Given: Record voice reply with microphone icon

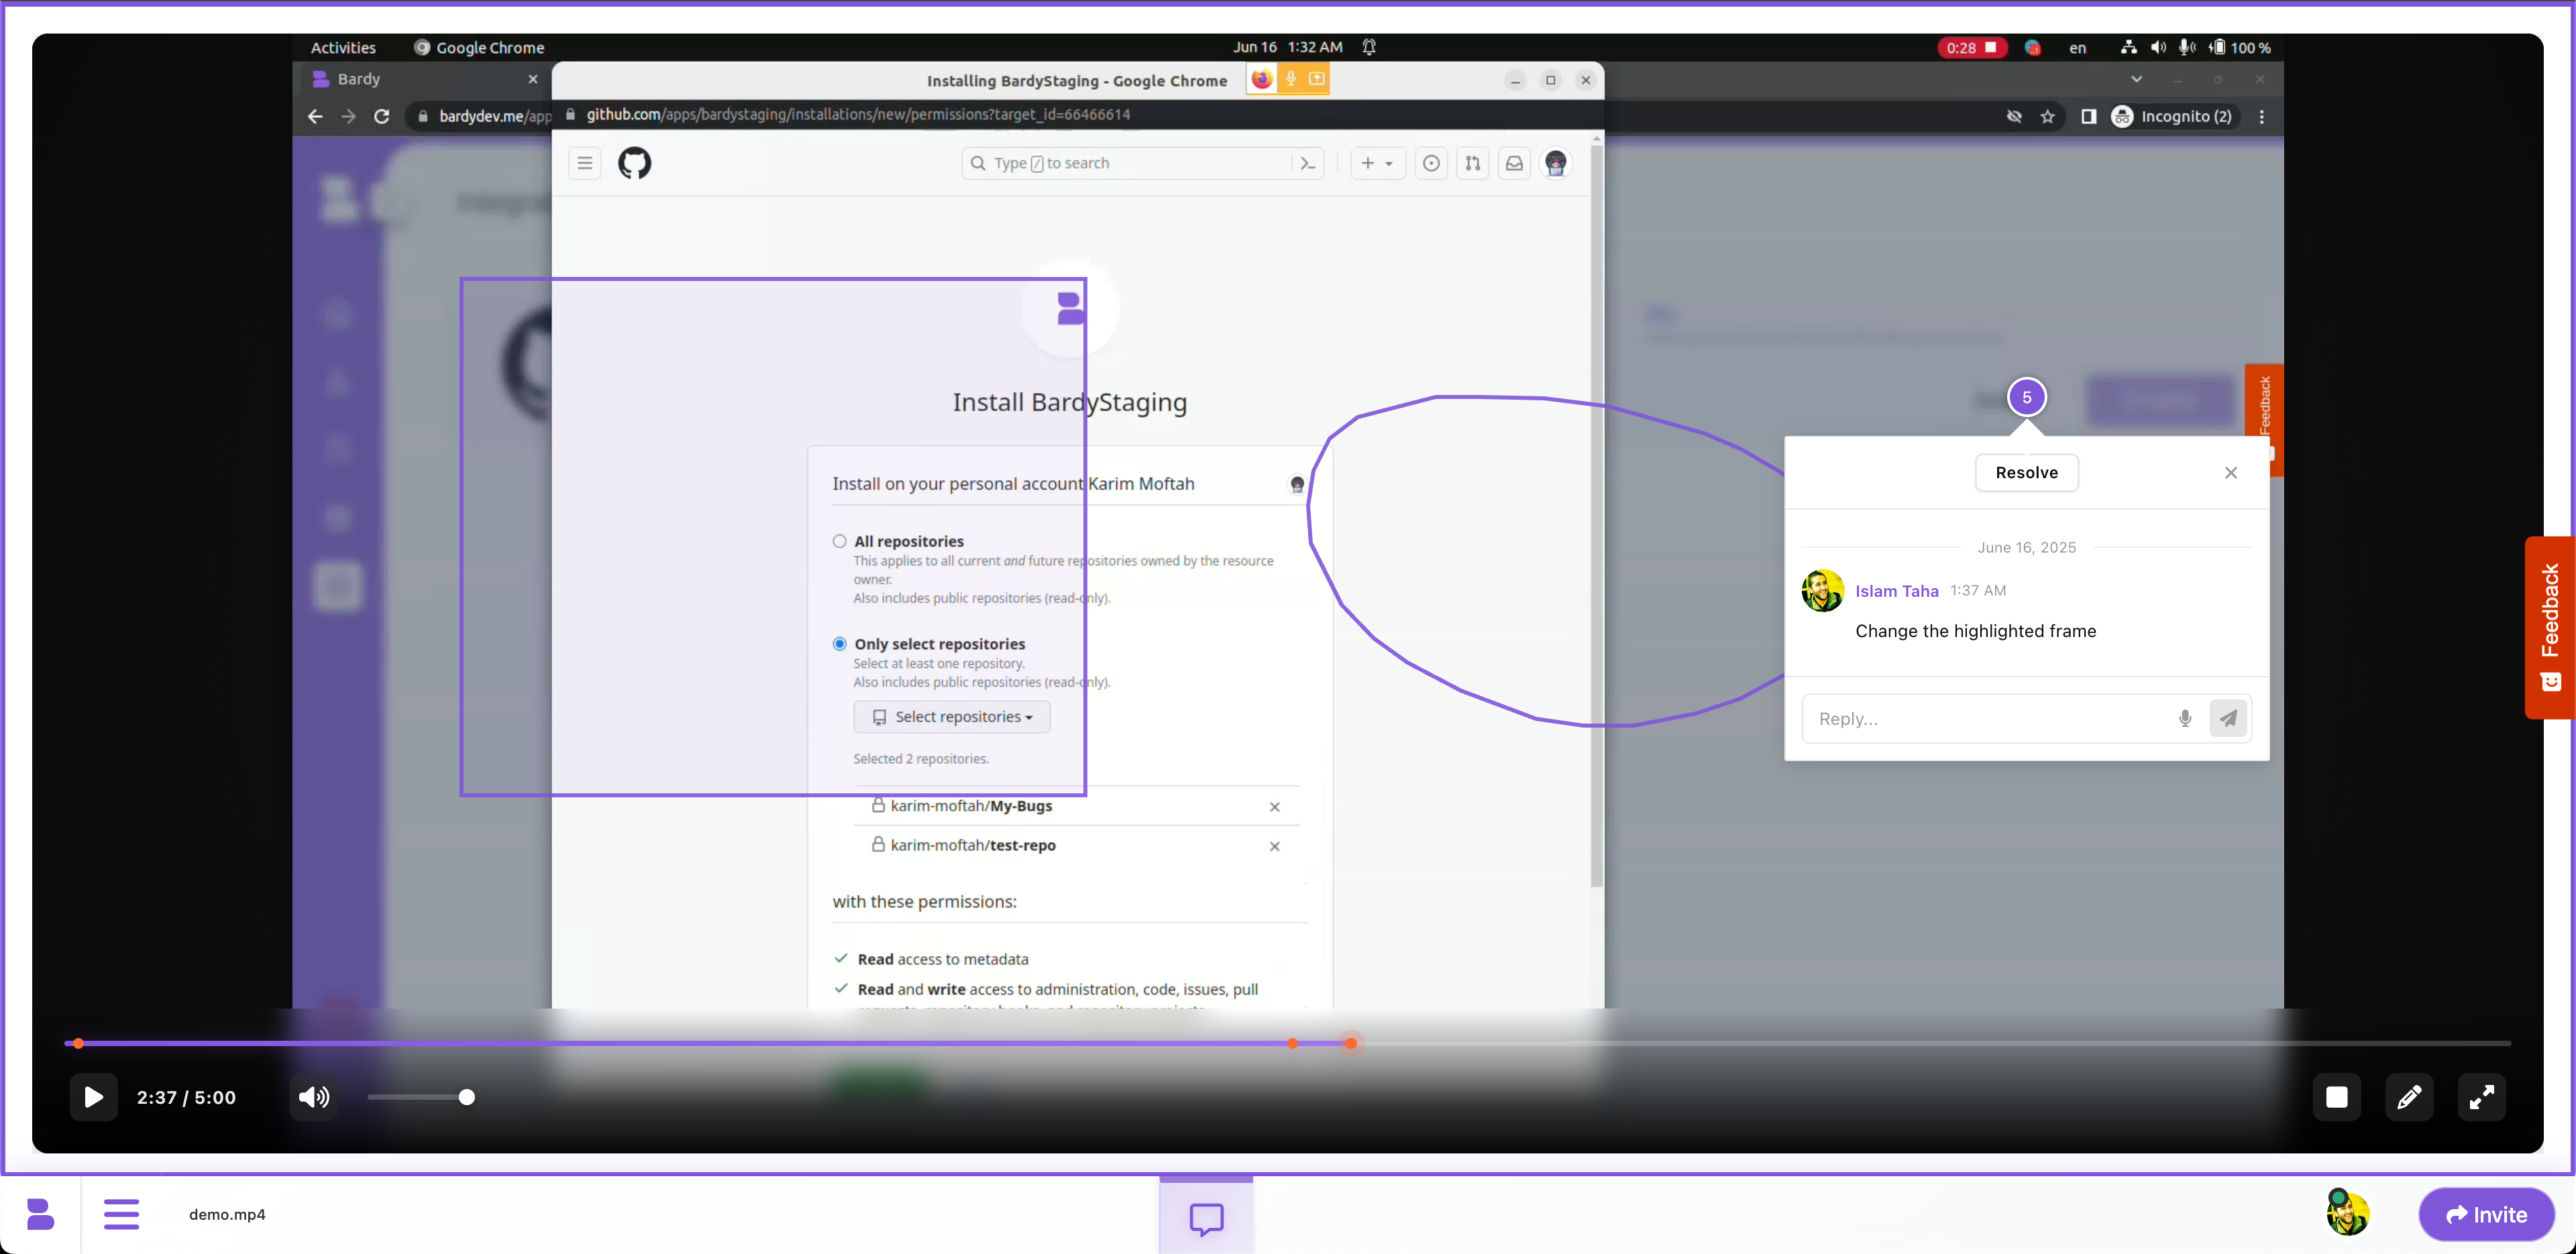Looking at the screenshot, I should click(2185, 718).
